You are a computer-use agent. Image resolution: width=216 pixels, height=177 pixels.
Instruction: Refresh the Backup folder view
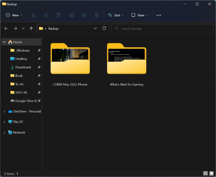point(104,28)
